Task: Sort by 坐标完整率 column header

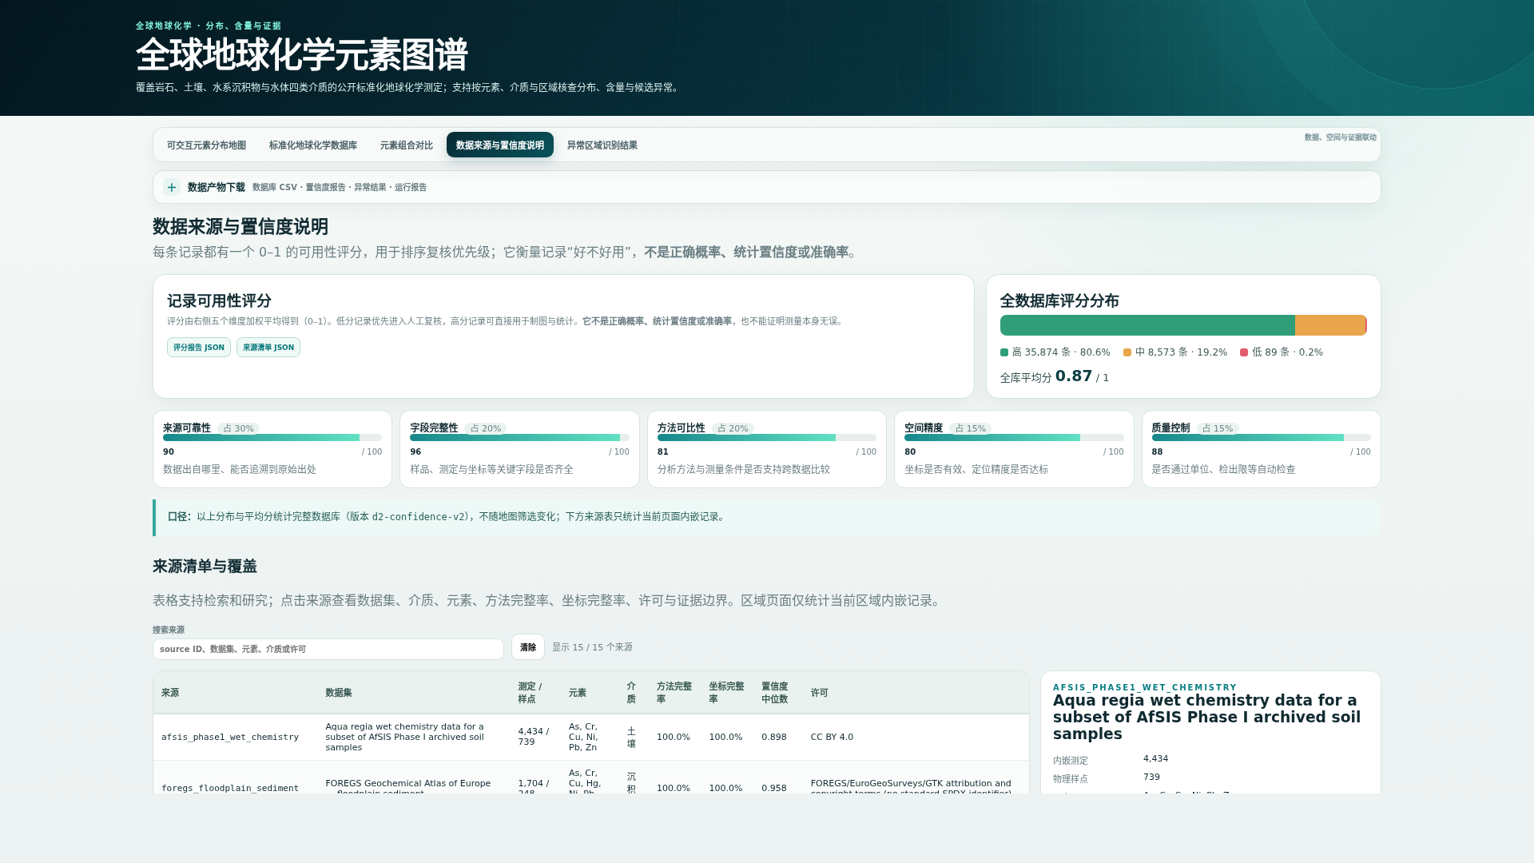Action: point(726,693)
